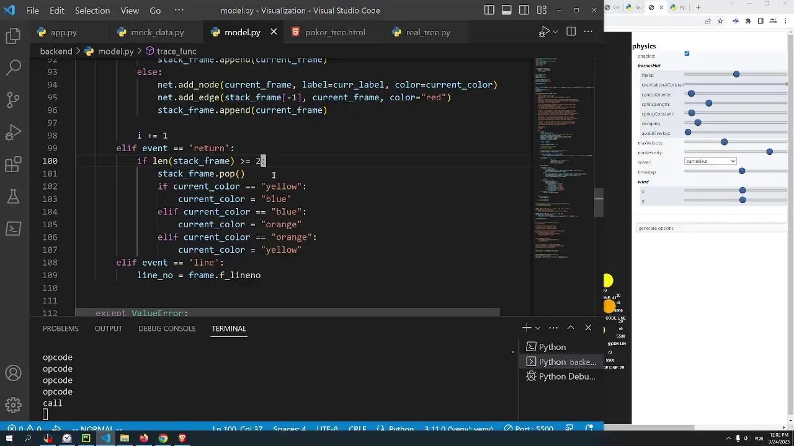Screen dimensions: 794x446
Task: Open the File menu
Action: [x=32, y=11]
